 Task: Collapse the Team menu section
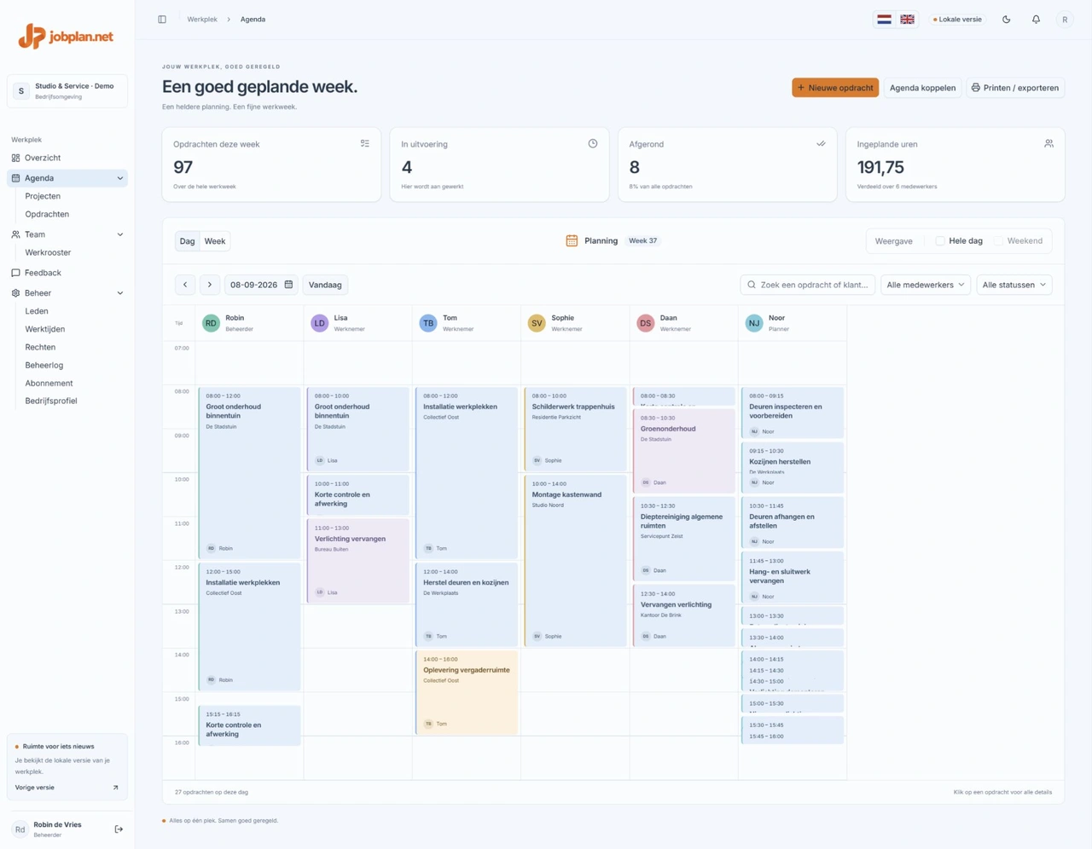click(x=120, y=234)
